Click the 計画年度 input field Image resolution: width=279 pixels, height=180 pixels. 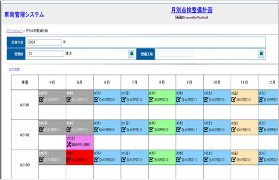tap(44, 42)
